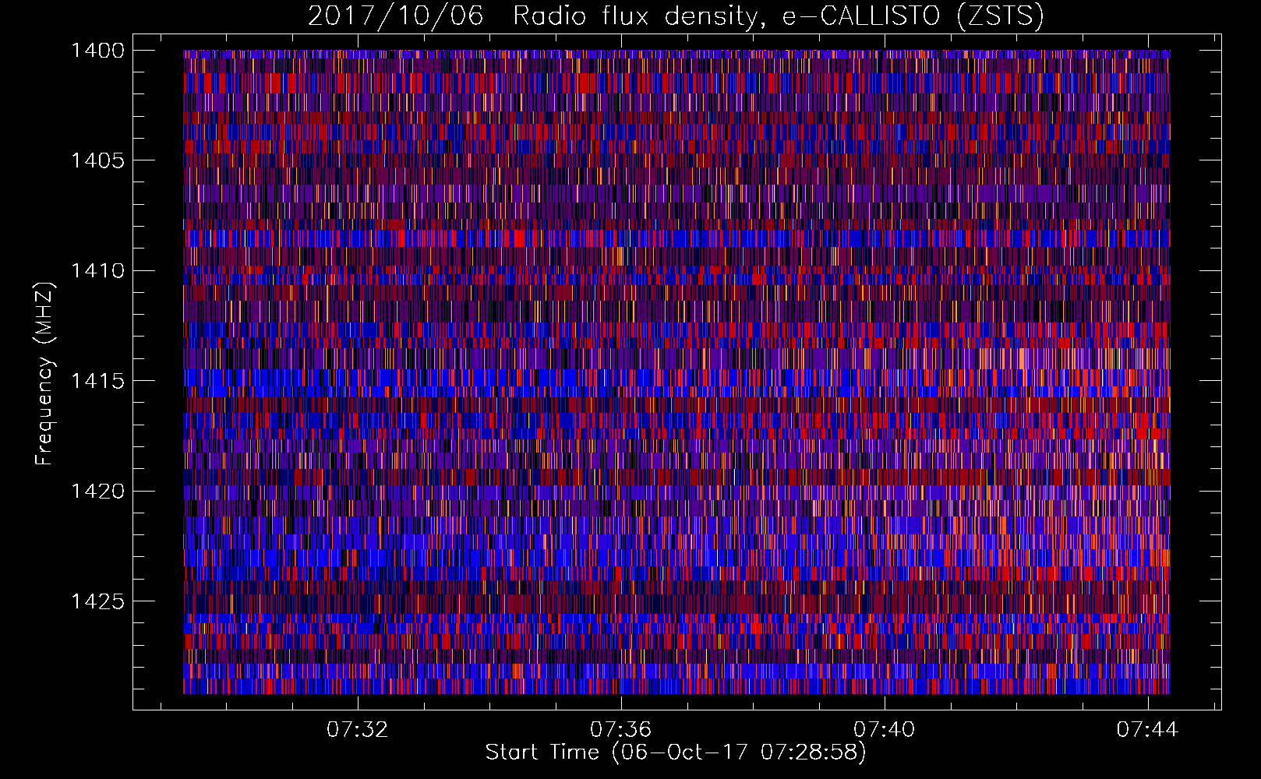Click the plot title '2017/10/06 Radio flux density, e-CALLISTO (ZSTS)'
Image resolution: width=1261 pixels, height=779 pixels.
point(676,16)
